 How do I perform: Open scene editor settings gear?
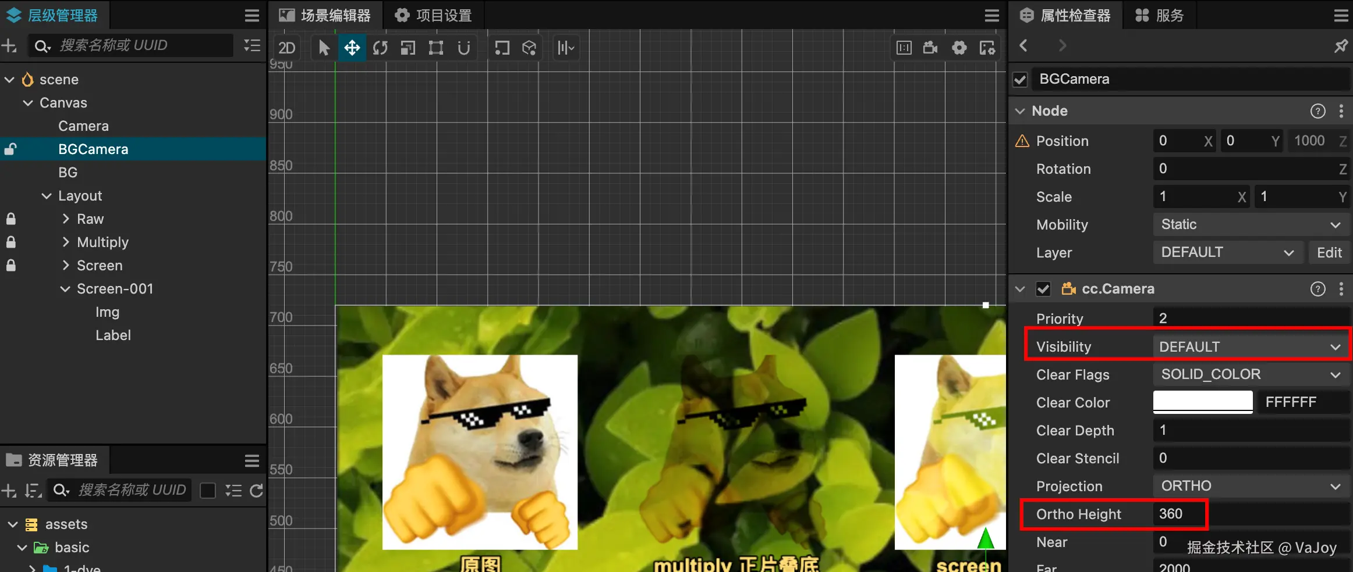[x=959, y=48]
